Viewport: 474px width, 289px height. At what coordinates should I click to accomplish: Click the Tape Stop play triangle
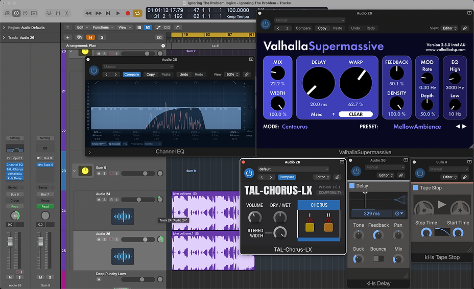pyautogui.click(x=442, y=205)
